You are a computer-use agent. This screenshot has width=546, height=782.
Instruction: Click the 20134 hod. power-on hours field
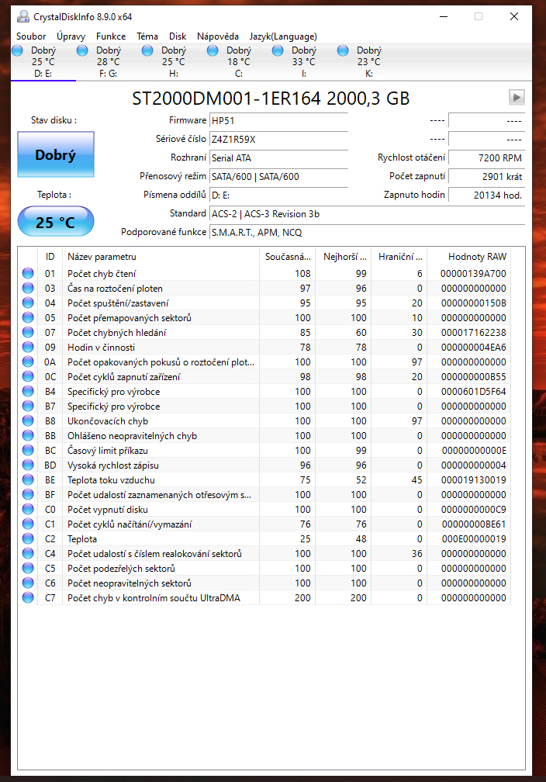coord(486,195)
